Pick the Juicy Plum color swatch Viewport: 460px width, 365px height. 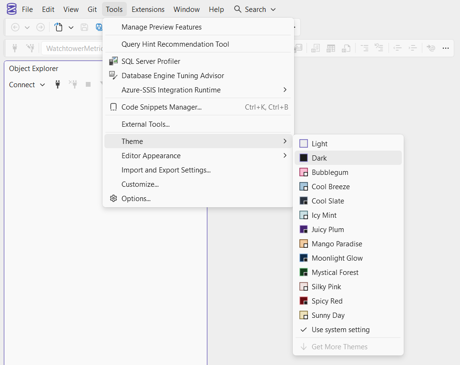point(304,229)
